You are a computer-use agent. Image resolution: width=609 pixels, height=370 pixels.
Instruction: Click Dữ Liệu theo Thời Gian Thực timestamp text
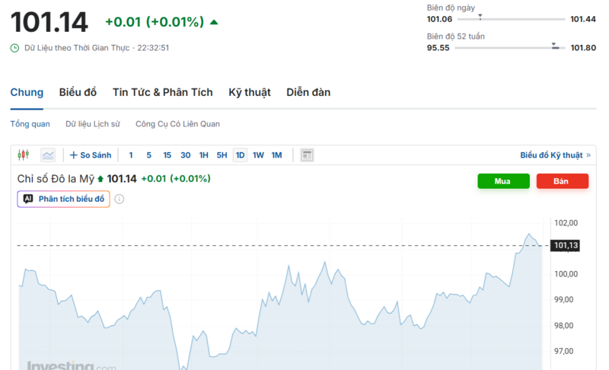pyautogui.click(x=97, y=48)
